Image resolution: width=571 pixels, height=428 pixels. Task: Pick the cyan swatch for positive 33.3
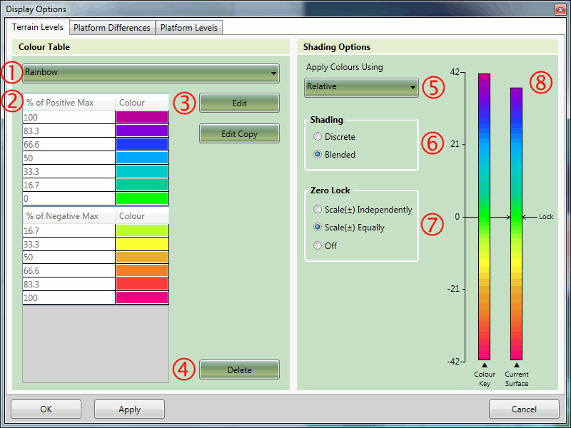142,171
